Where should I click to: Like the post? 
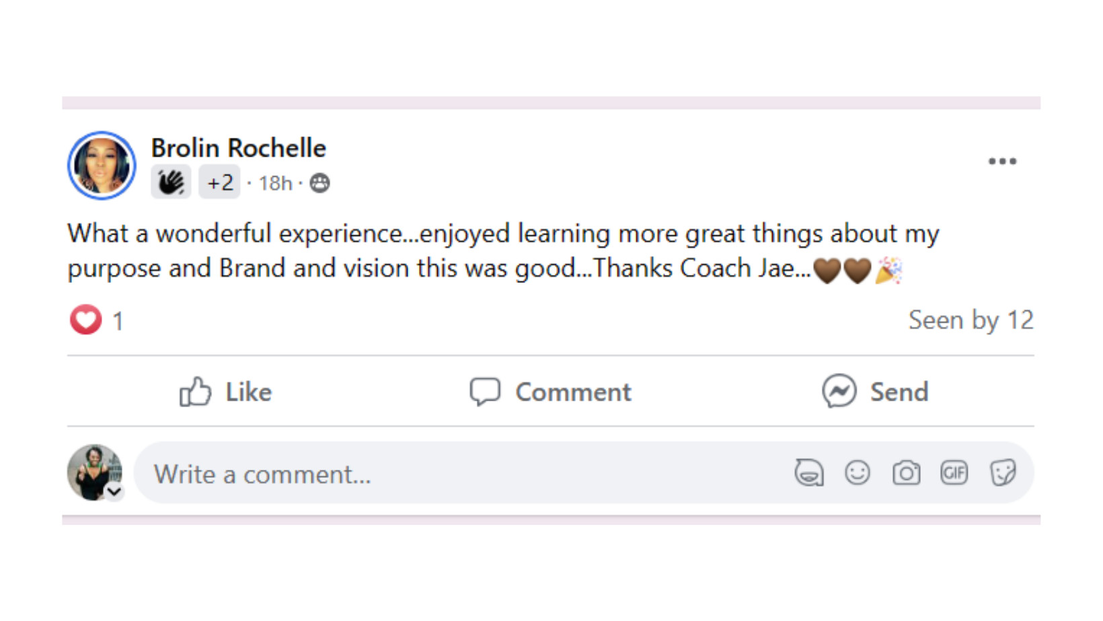[225, 392]
